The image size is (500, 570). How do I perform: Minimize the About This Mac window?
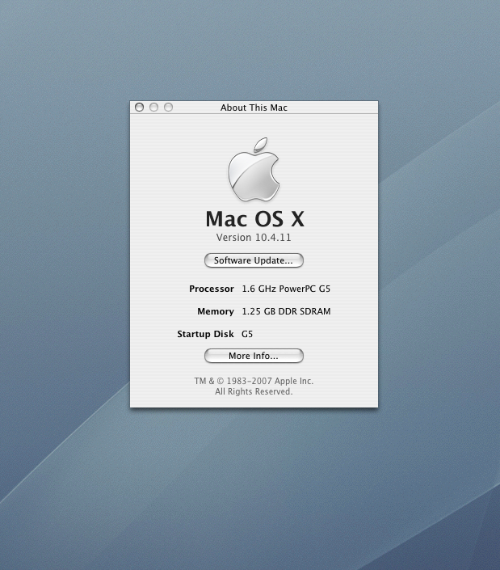(x=153, y=108)
